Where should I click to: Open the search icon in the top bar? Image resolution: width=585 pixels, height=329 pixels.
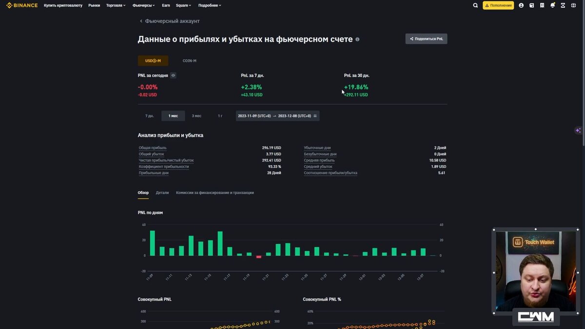click(475, 5)
